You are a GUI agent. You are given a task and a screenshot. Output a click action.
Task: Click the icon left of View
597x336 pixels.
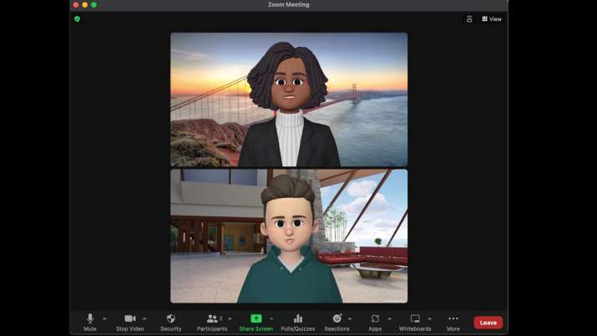click(x=469, y=19)
